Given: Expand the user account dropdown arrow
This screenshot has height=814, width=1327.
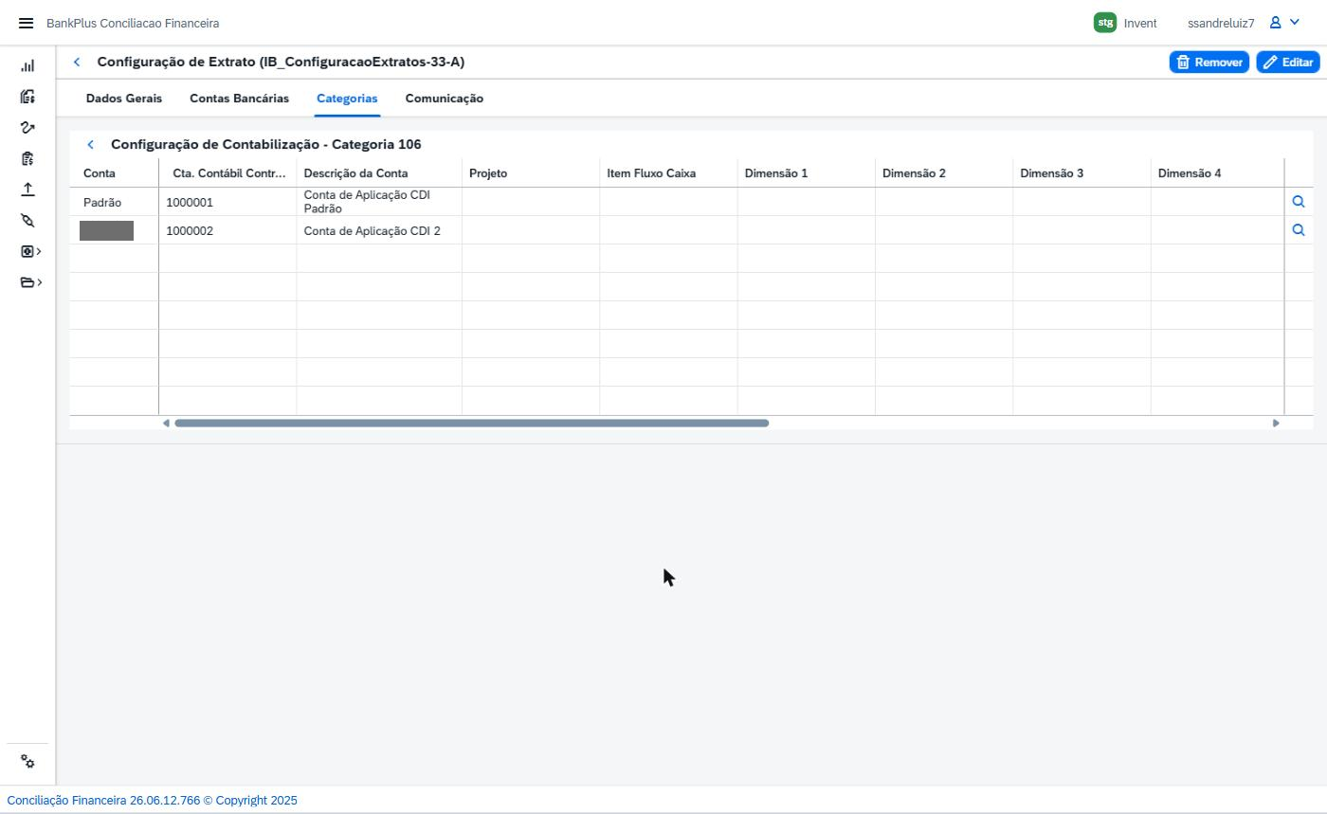Looking at the screenshot, I should pos(1295,23).
